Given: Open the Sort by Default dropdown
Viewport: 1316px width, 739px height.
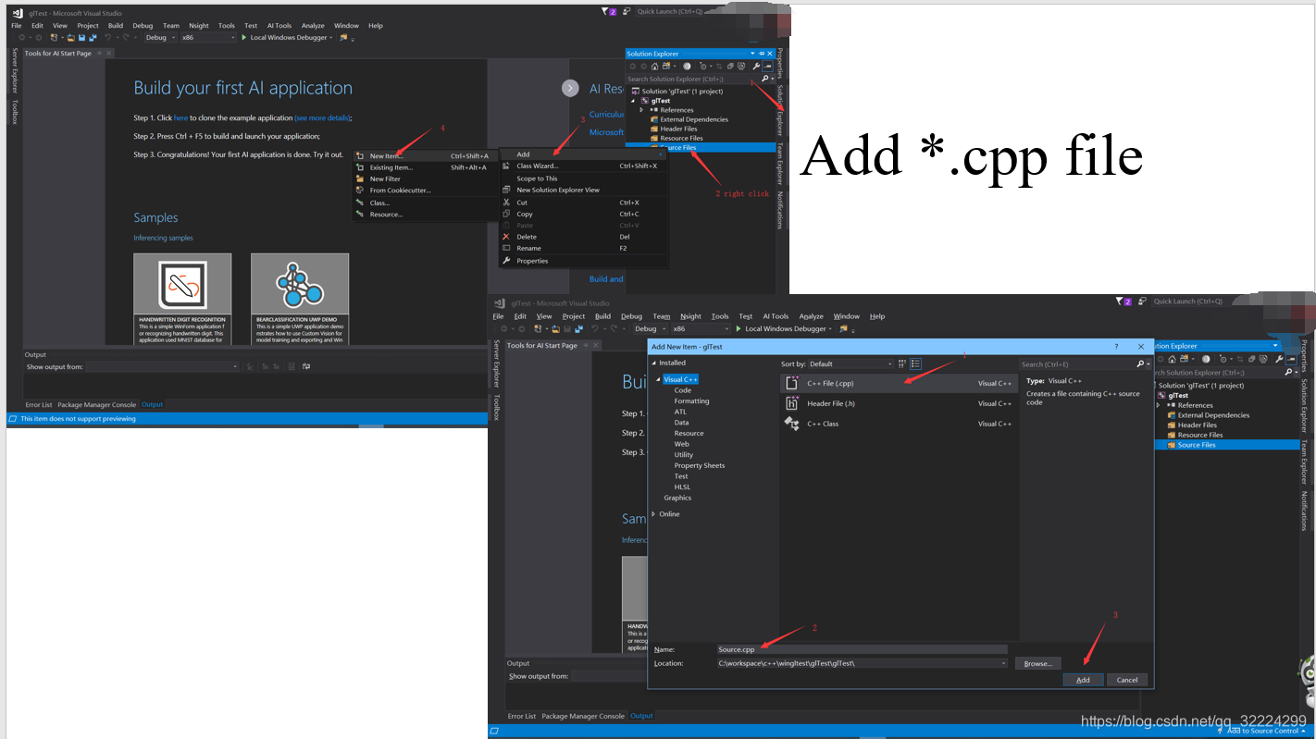Looking at the screenshot, I should (x=850, y=363).
